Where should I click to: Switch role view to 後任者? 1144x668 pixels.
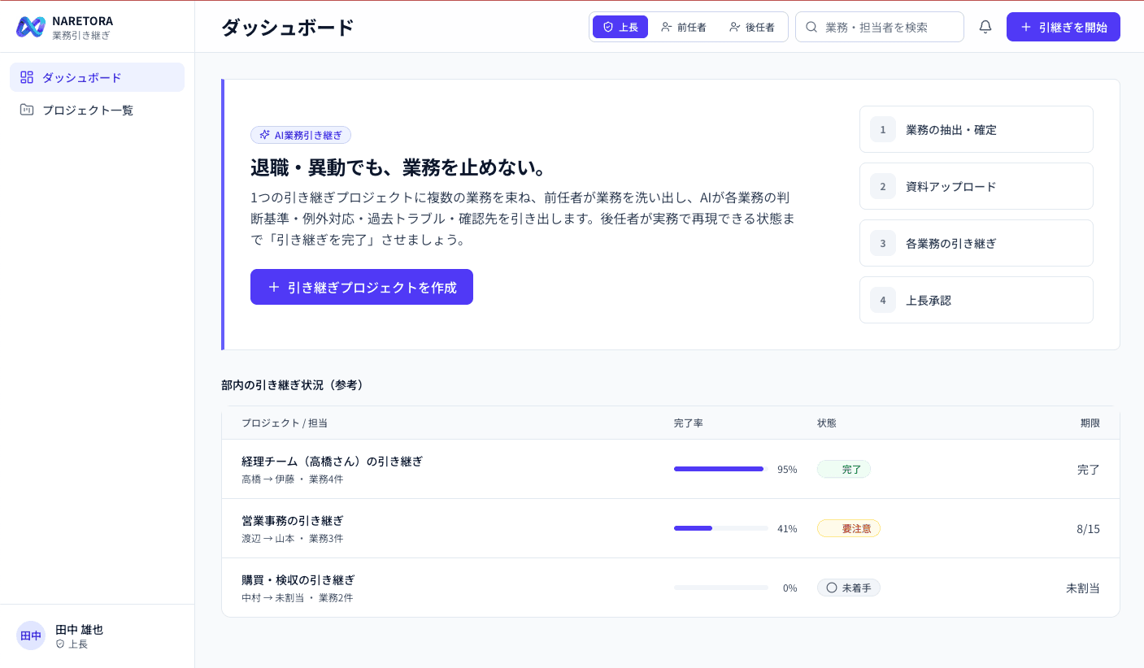point(752,27)
